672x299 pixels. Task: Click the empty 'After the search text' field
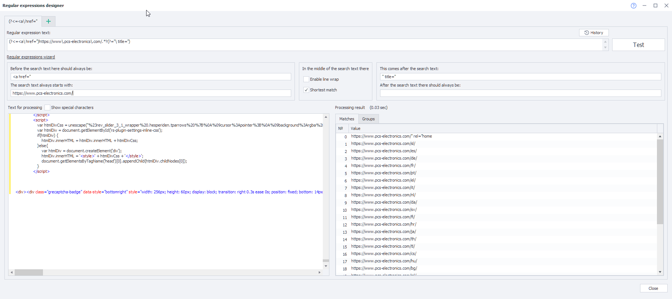(x=520, y=93)
